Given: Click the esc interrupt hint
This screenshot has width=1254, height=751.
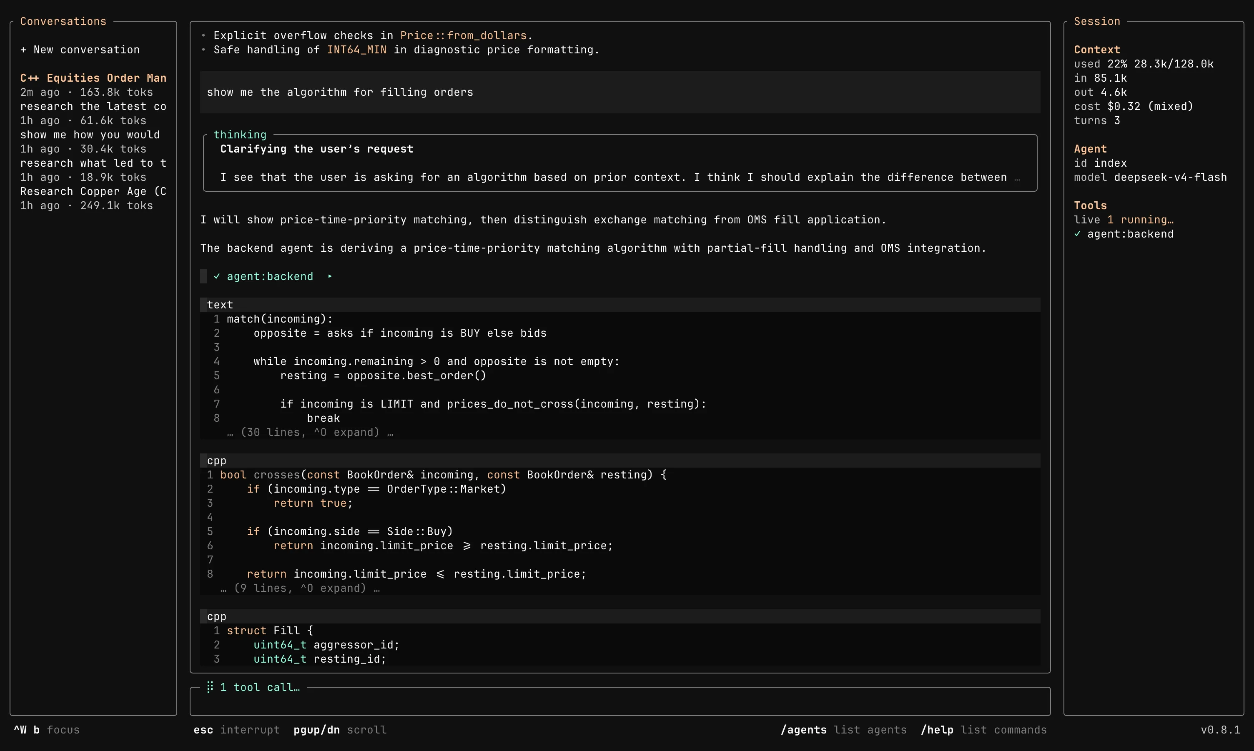Looking at the screenshot, I should [x=236, y=730].
